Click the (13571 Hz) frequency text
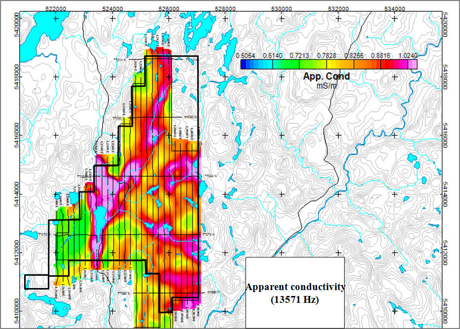The height and width of the screenshot is (329, 460). click(x=295, y=298)
